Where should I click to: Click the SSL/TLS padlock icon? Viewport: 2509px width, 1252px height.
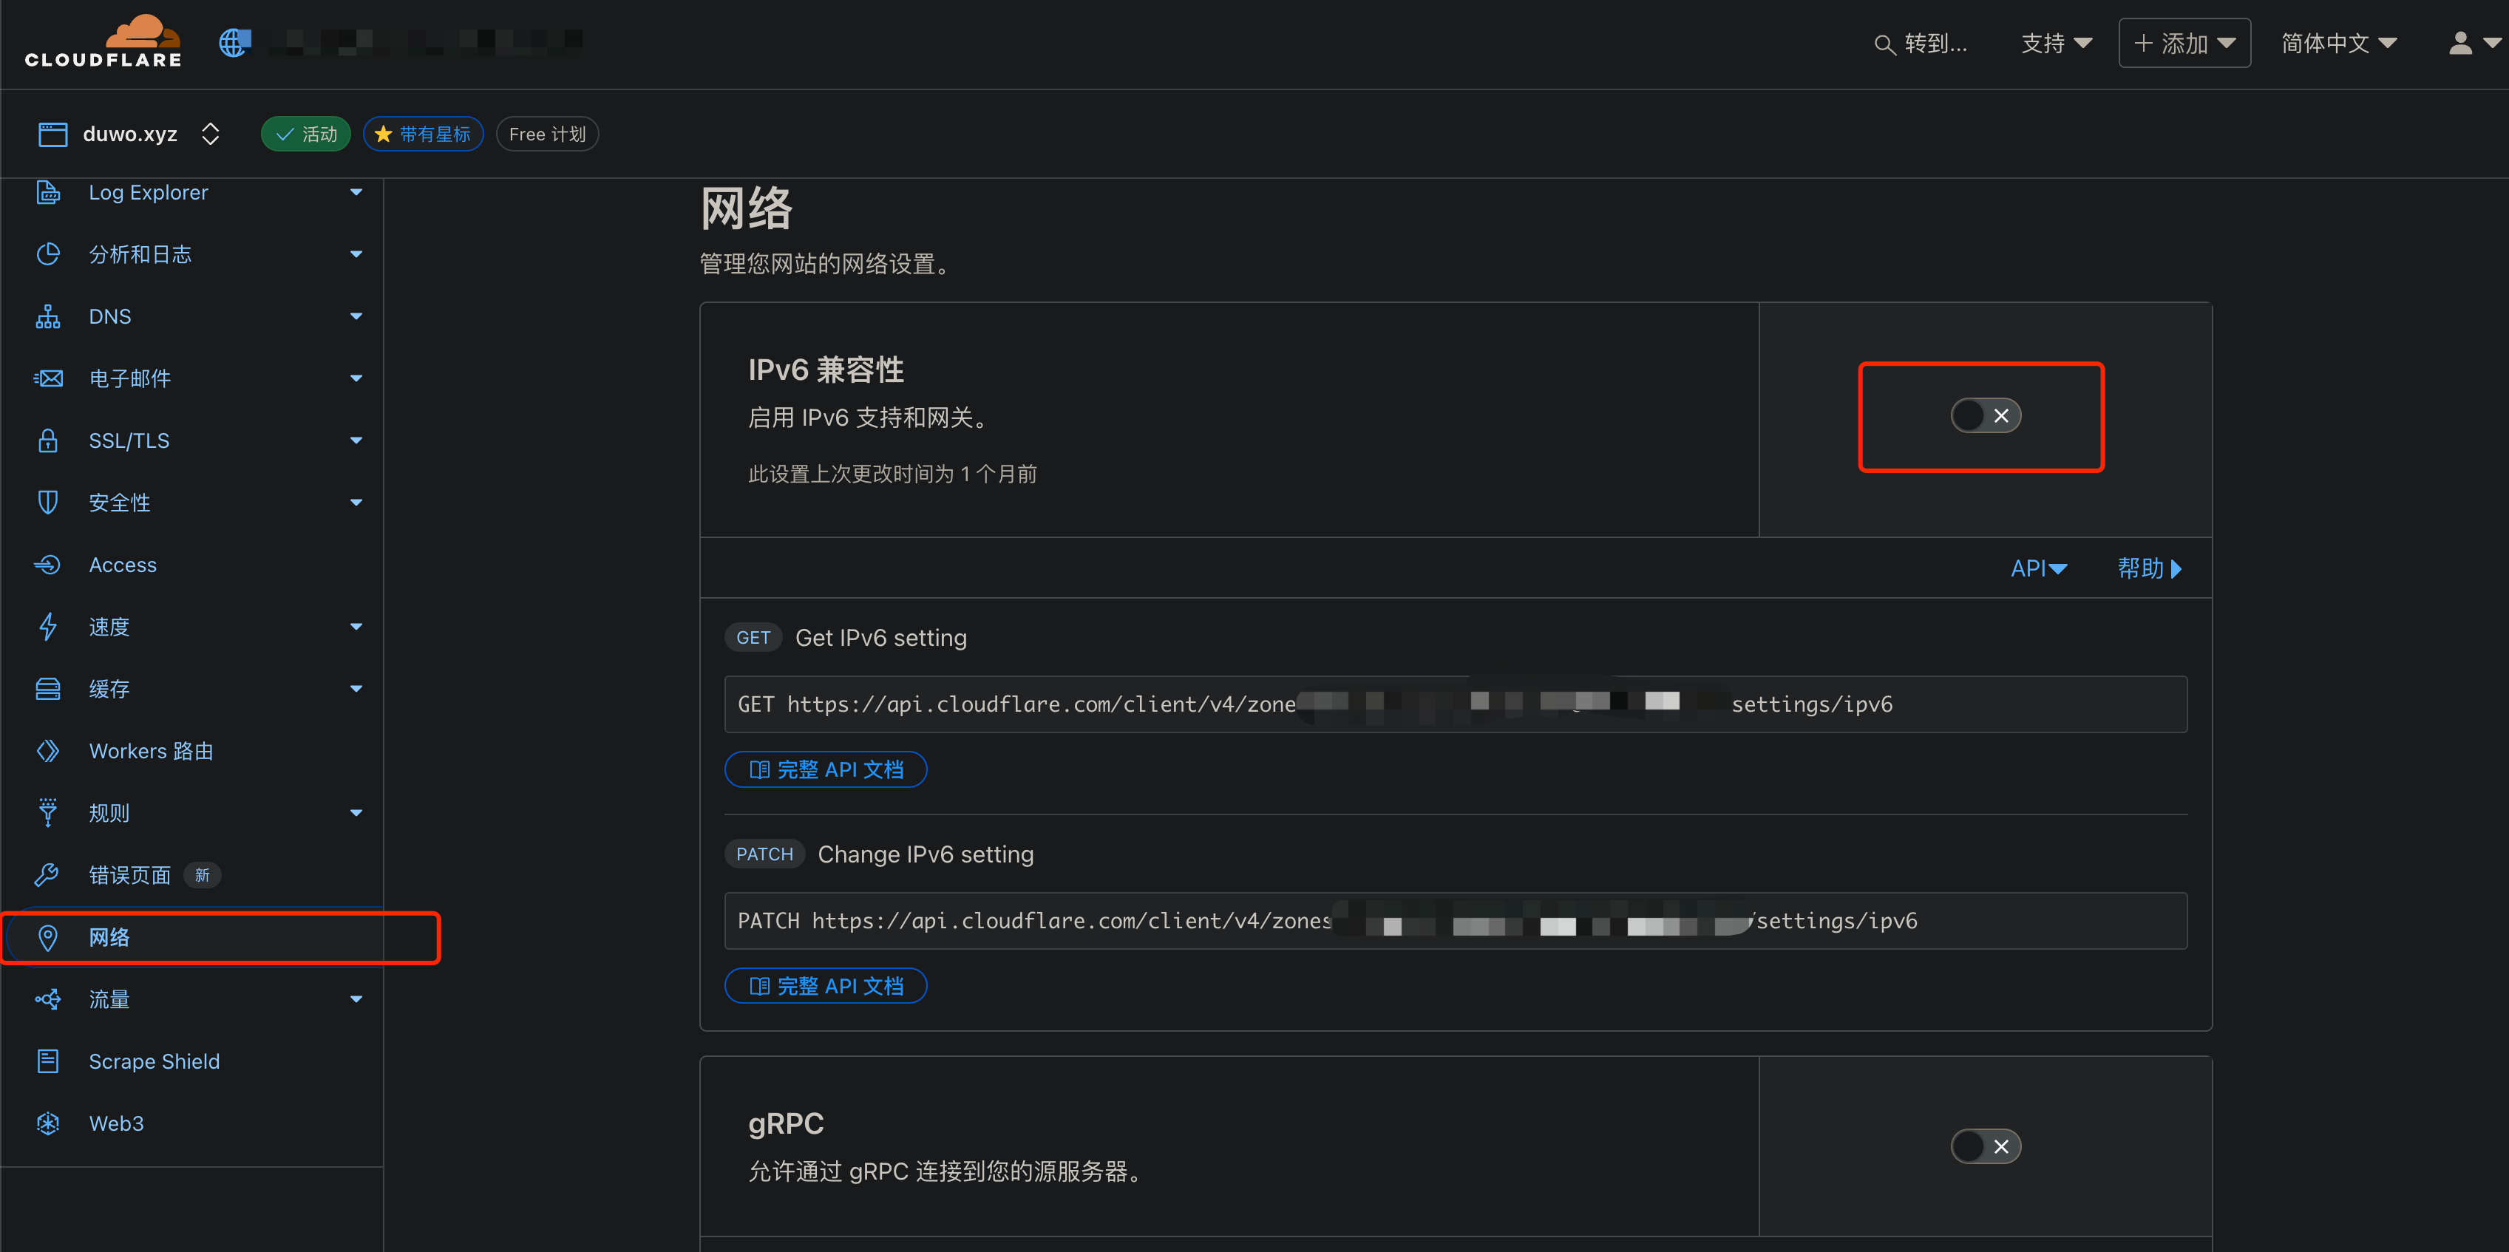48,440
